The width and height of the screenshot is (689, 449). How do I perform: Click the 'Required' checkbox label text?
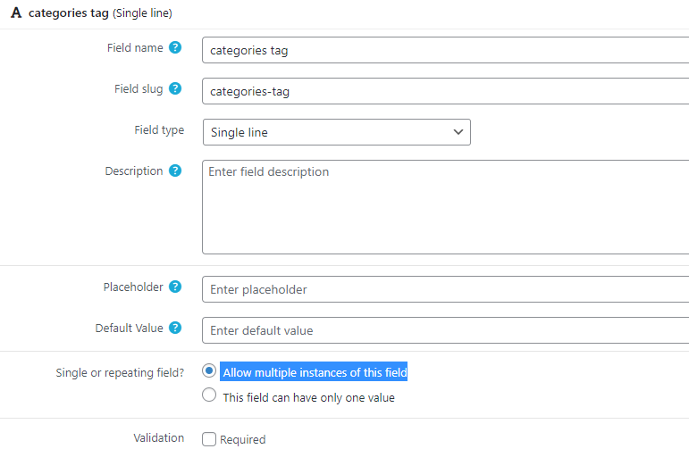(243, 439)
